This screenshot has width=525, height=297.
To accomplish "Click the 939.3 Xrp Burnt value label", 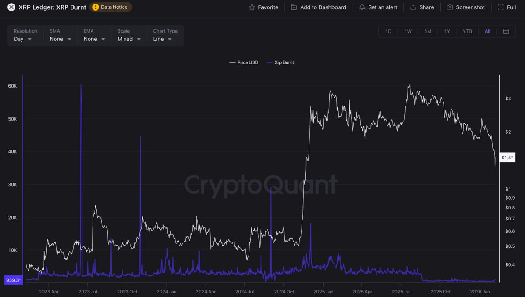I will point(13,280).
